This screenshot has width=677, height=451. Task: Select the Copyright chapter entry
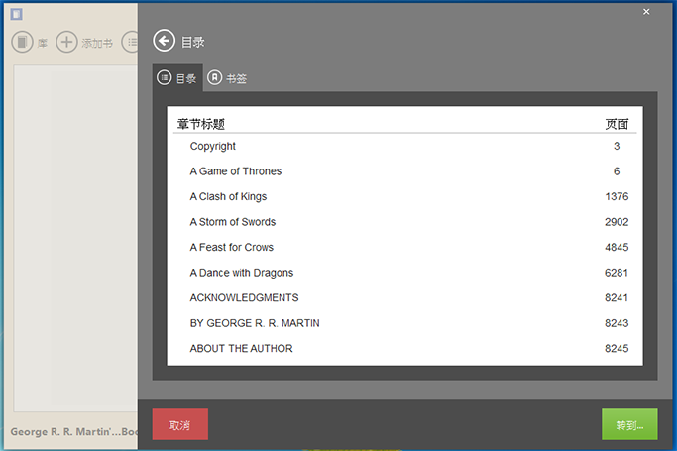213,147
